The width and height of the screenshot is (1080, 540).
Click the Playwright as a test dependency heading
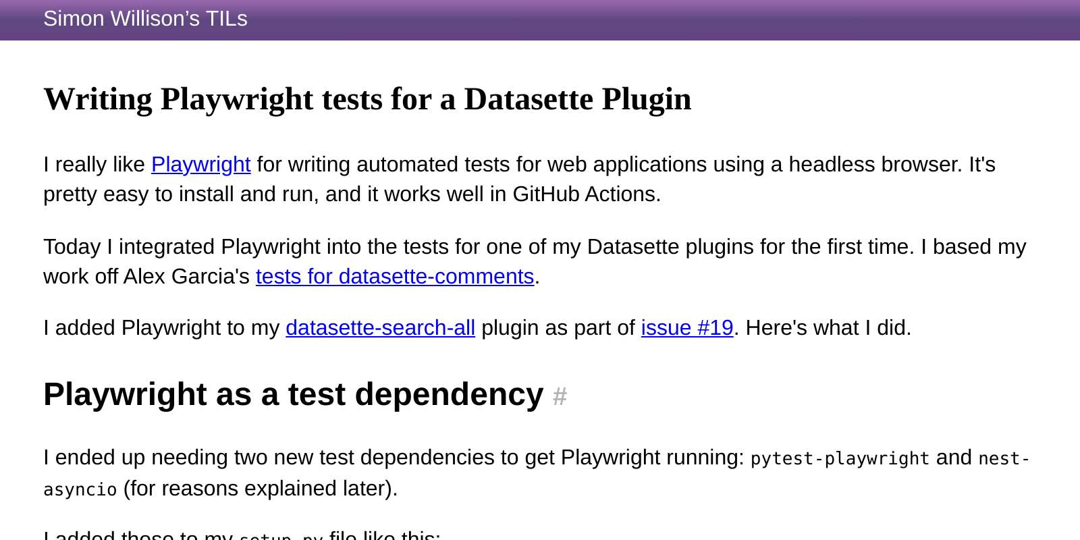click(293, 394)
